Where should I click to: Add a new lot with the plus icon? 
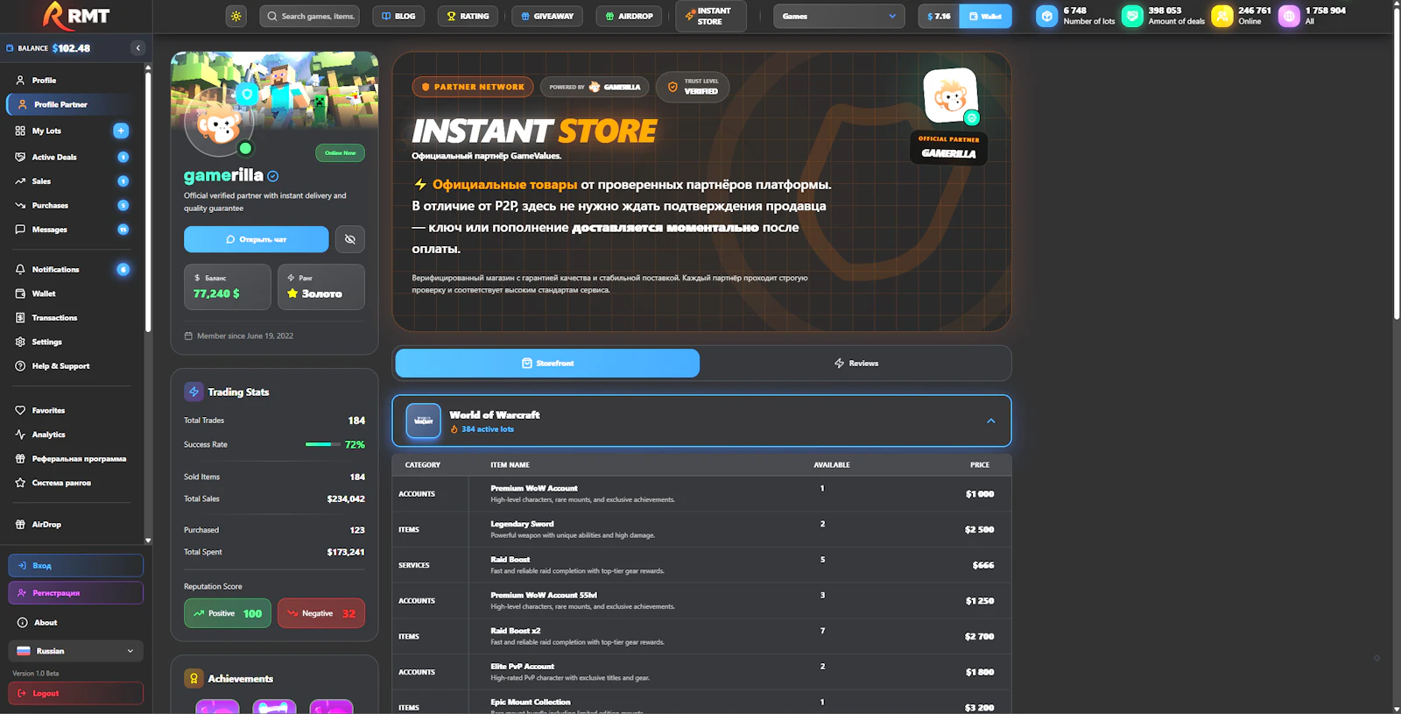coord(121,131)
